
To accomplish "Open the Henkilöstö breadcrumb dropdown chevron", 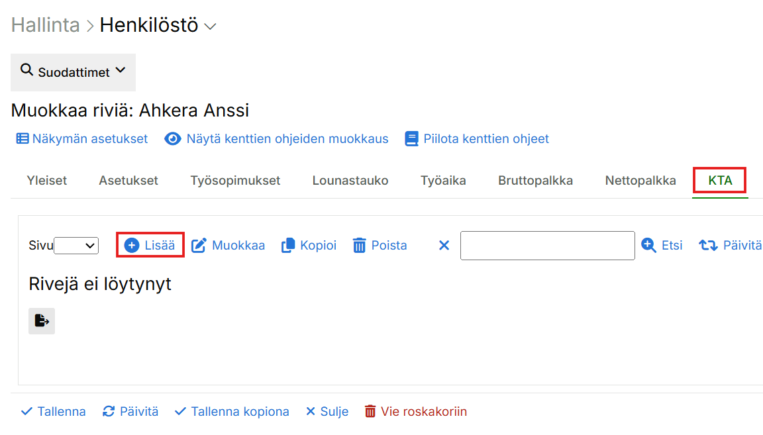I will click(211, 26).
